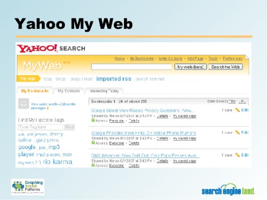267x200 pixels.
Task: Open the Preferences link
Action: tap(233, 58)
